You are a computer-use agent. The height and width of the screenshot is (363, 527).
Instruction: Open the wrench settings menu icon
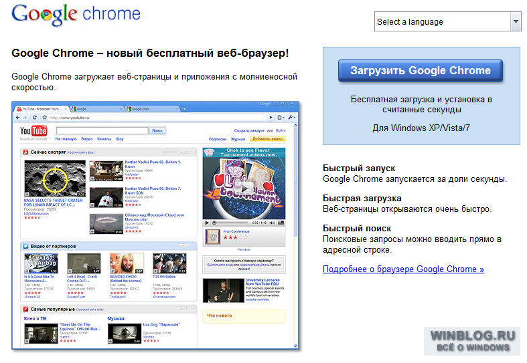[291, 118]
